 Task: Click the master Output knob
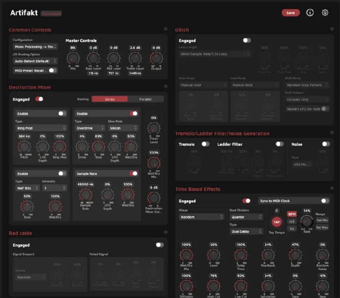point(156,58)
